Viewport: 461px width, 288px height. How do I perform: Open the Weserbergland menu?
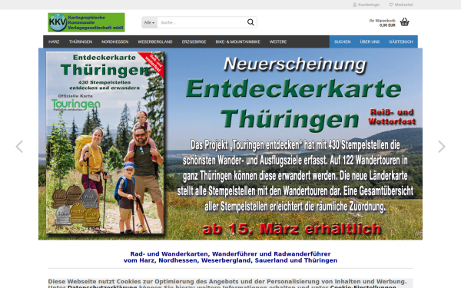(x=155, y=41)
